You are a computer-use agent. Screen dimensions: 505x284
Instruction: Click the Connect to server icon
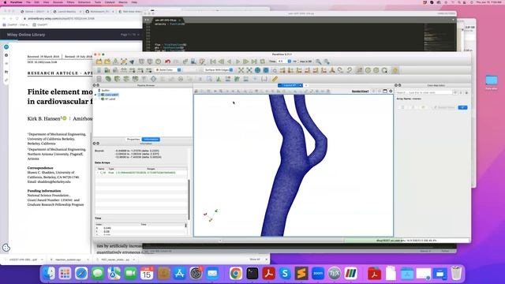141,62
